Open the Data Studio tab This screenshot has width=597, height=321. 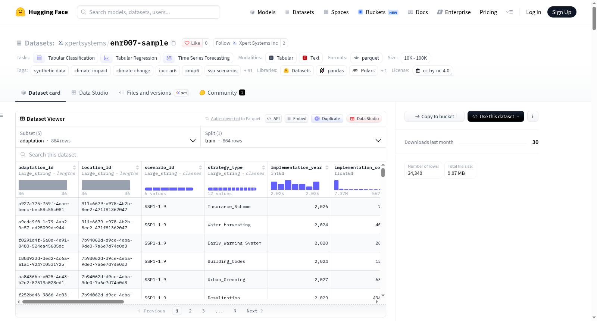tap(90, 93)
